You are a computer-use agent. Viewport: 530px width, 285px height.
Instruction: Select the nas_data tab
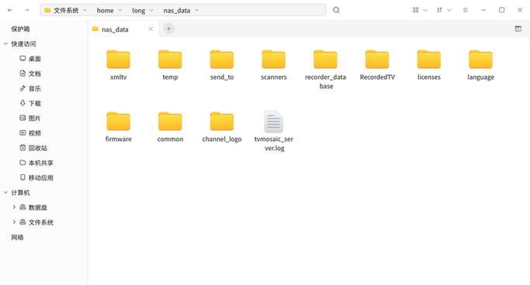tap(123, 29)
